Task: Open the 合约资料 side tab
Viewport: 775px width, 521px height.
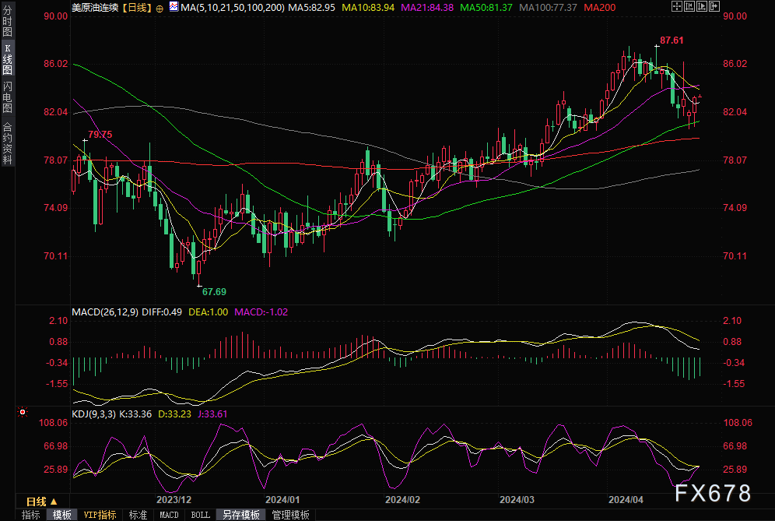Action: 7,143
